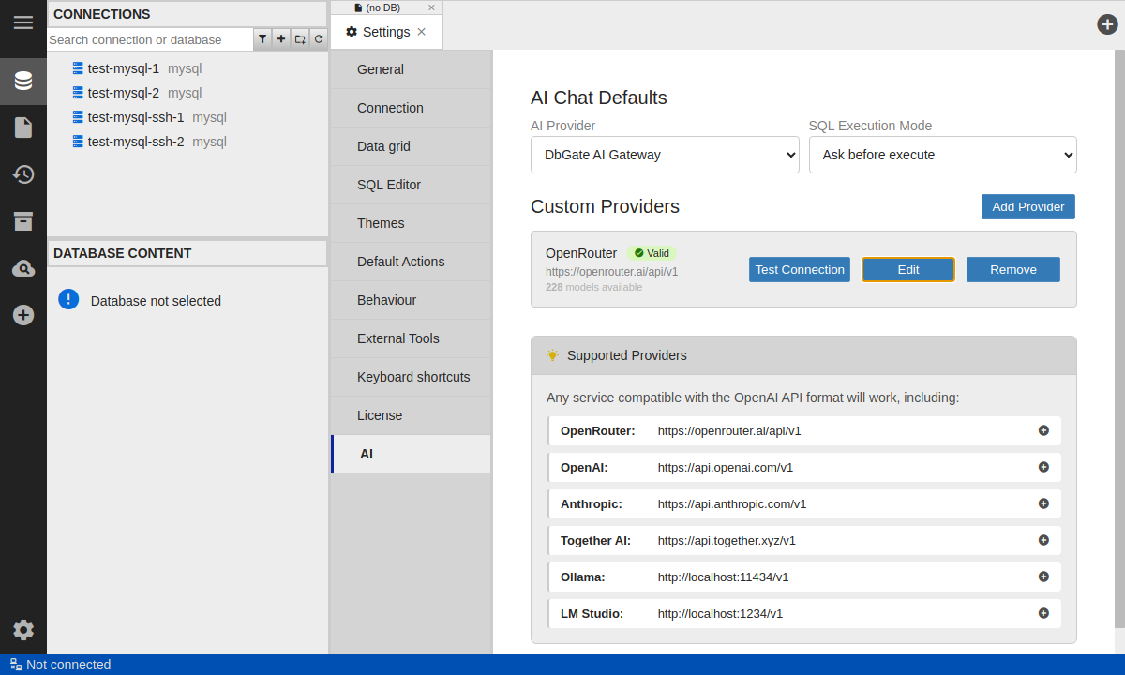Open the Themes settings section
The width and height of the screenshot is (1125, 675).
(x=381, y=223)
